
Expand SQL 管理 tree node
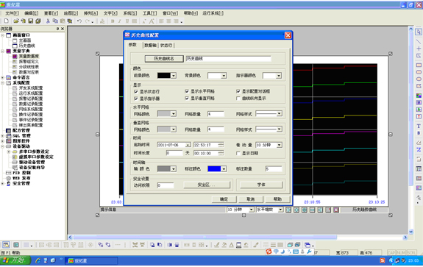coord(2,135)
